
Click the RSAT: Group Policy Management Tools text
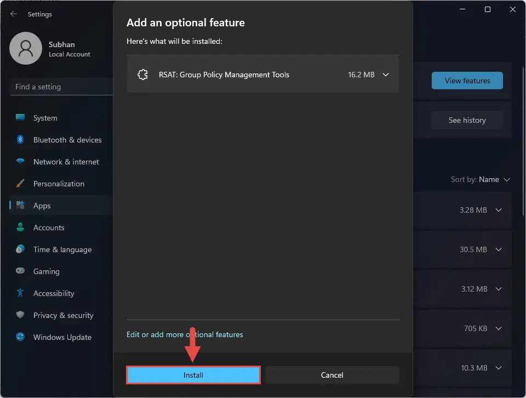tap(224, 75)
